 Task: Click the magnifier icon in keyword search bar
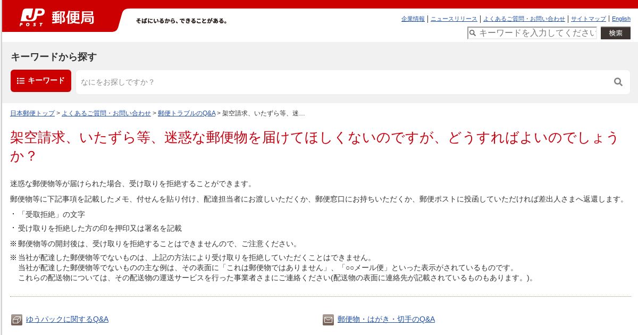(x=618, y=82)
